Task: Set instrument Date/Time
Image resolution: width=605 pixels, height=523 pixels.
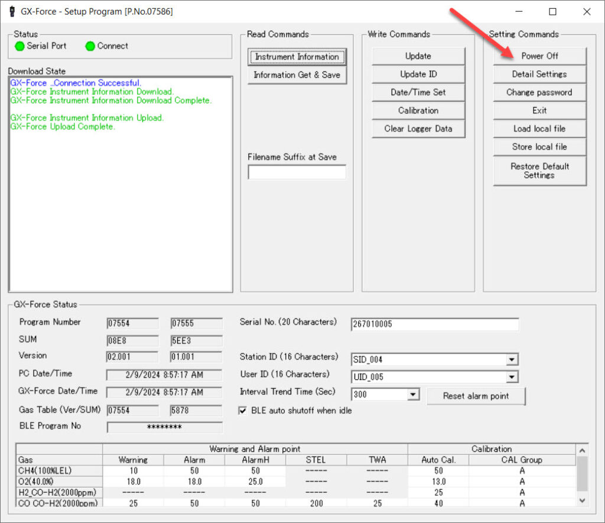Action: point(418,92)
